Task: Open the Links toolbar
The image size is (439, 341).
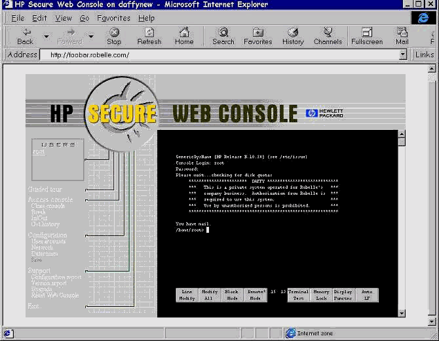Action: (425, 54)
